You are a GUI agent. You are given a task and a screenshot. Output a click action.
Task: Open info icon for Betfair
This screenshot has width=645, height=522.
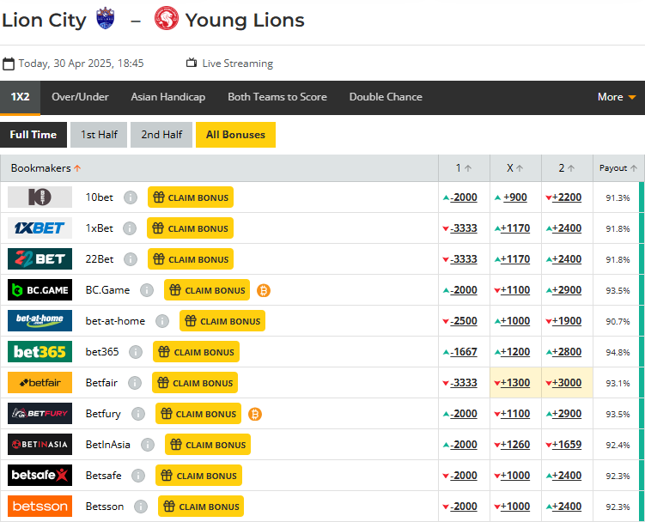click(135, 383)
